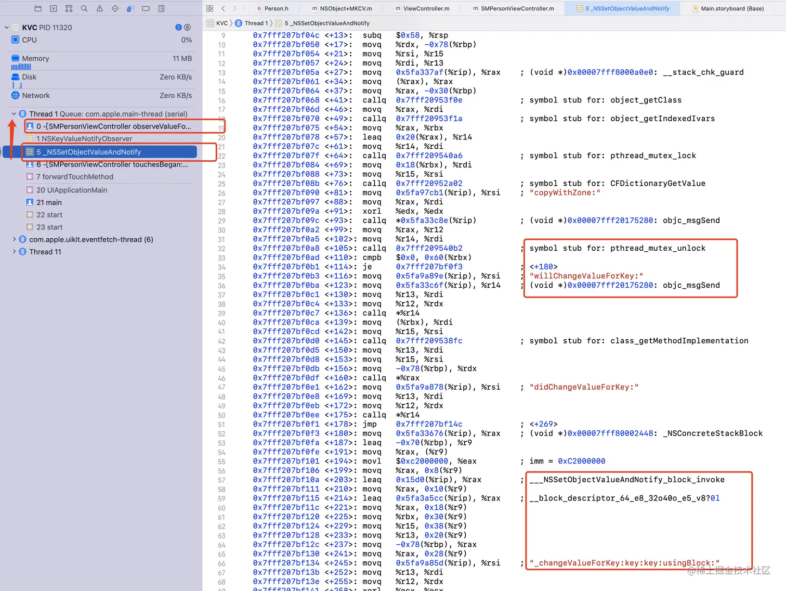Click address 0x7fff209538fc for class_getMethodImplementation
This screenshot has height=591, width=786.
point(429,341)
